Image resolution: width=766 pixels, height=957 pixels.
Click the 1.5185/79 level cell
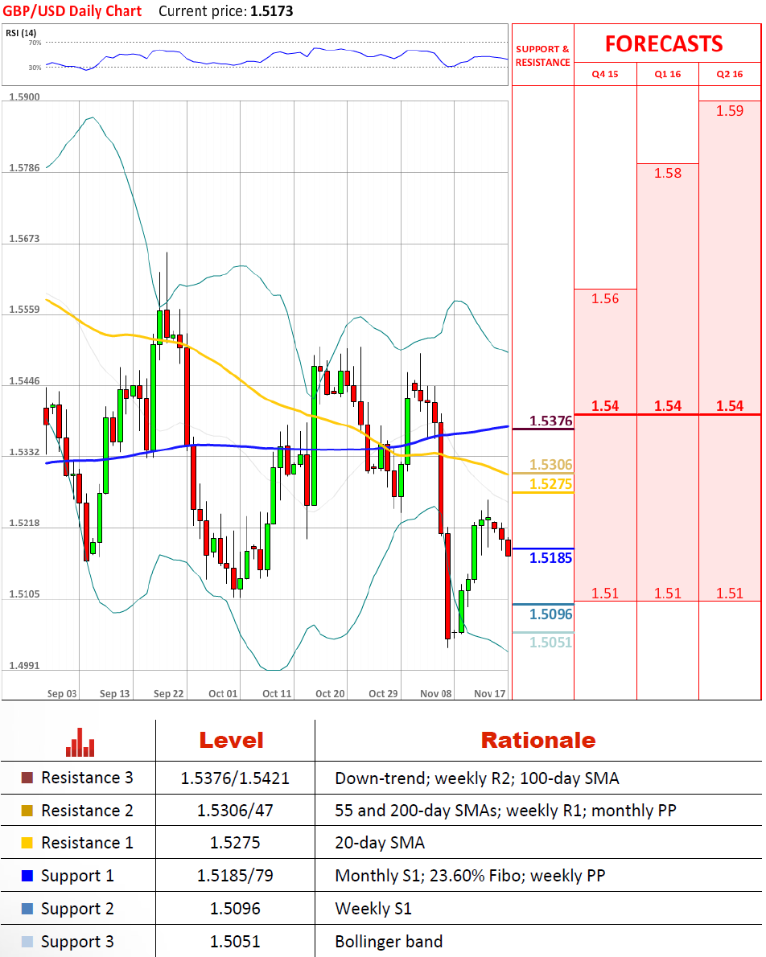click(x=235, y=876)
